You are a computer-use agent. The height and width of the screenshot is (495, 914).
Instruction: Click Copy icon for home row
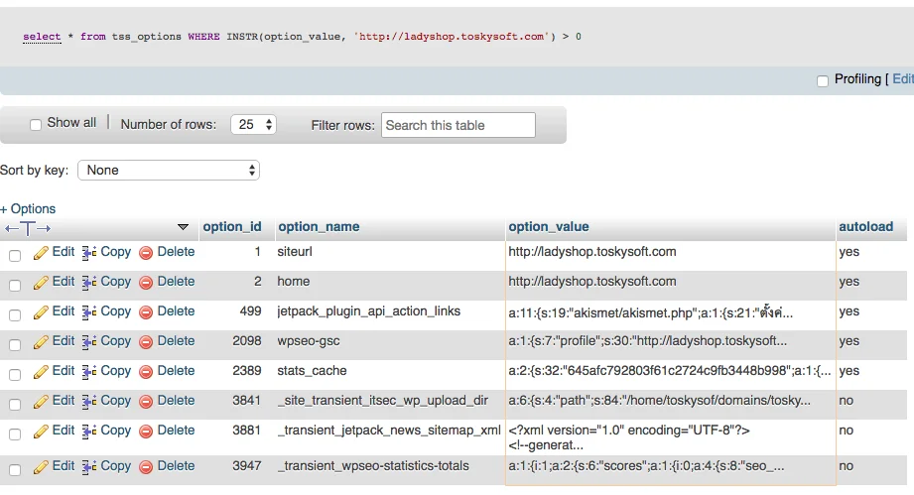point(88,283)
